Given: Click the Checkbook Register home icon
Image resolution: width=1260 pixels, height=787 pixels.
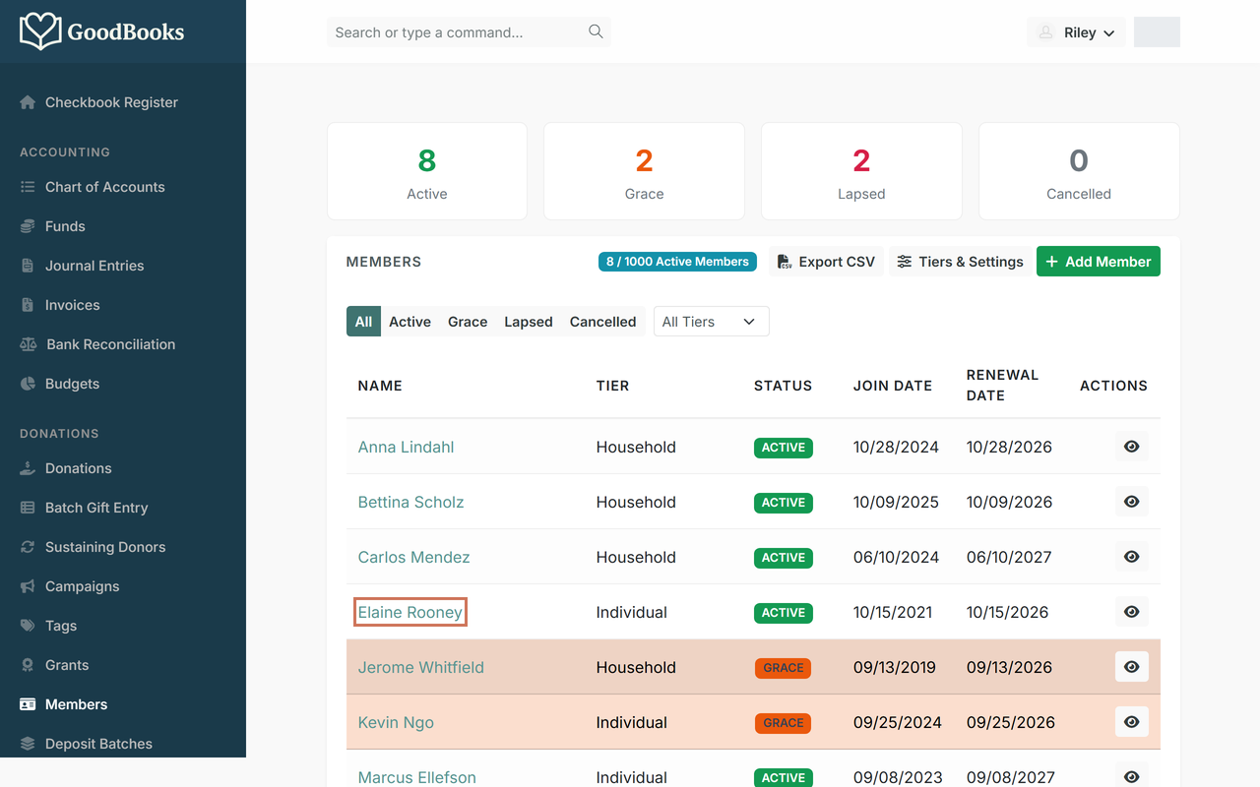Looking at the screenshot, I should click(28, 102).
